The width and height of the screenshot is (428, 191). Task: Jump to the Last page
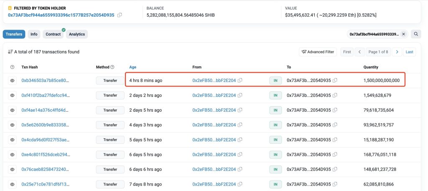click(x=409, y=52)
